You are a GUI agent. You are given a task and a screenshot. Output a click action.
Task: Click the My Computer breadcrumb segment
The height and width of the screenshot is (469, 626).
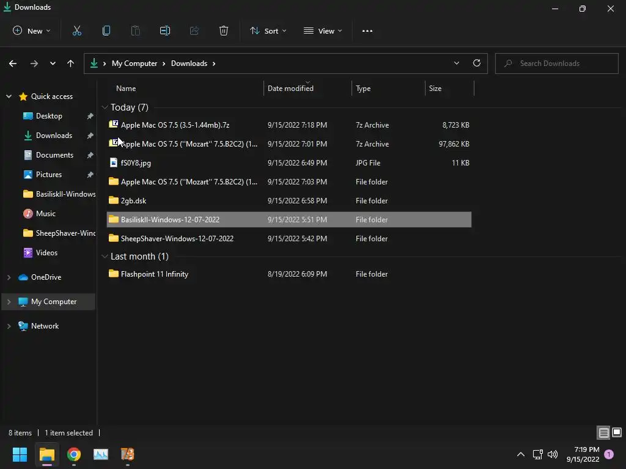(x=134, y=64)
